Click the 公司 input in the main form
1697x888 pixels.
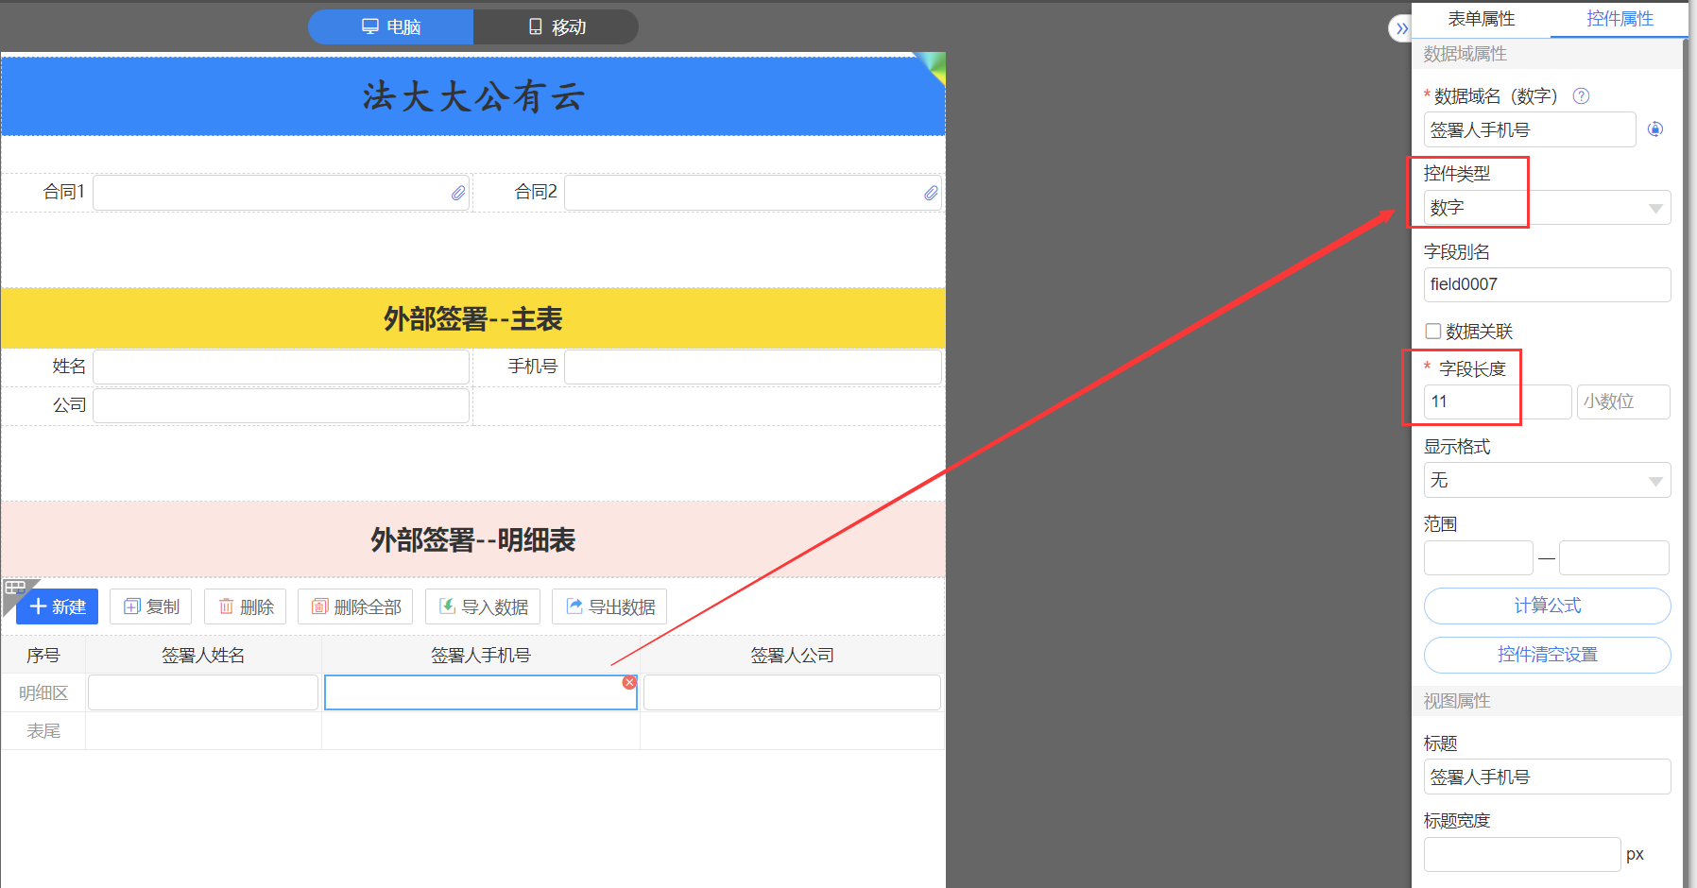click(x=281, y=405)
